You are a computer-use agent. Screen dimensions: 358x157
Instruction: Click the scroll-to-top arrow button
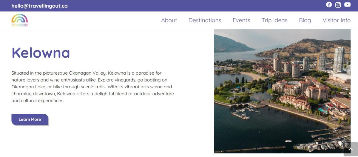point(351,149)
